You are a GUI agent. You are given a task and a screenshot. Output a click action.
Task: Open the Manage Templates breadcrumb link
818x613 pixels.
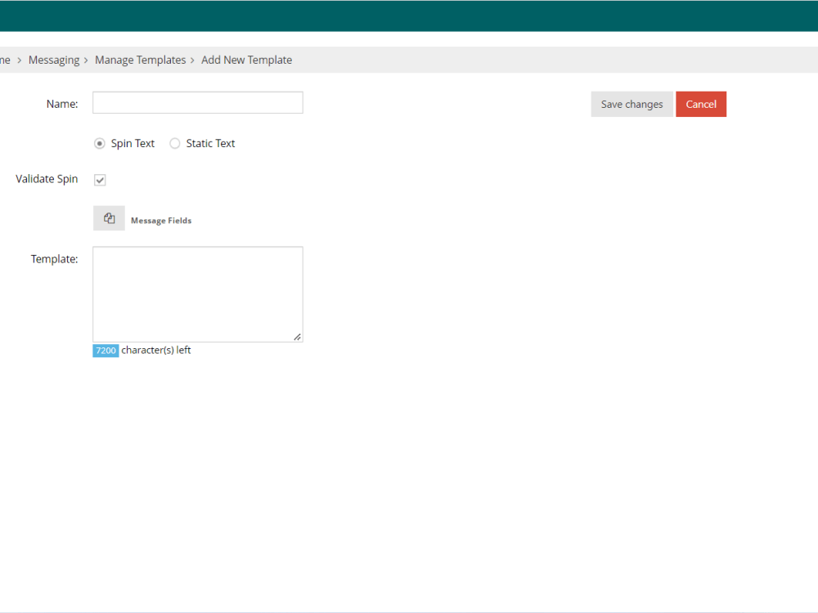click(140, 60)
